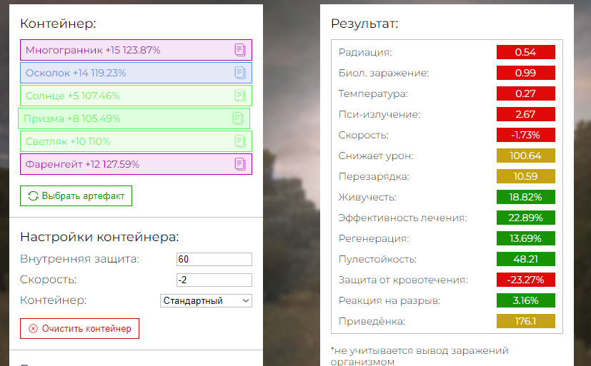Select artifact Призма +8 105.49%
The width and height of the screenshot is (591, 366).
coord(134,118)
